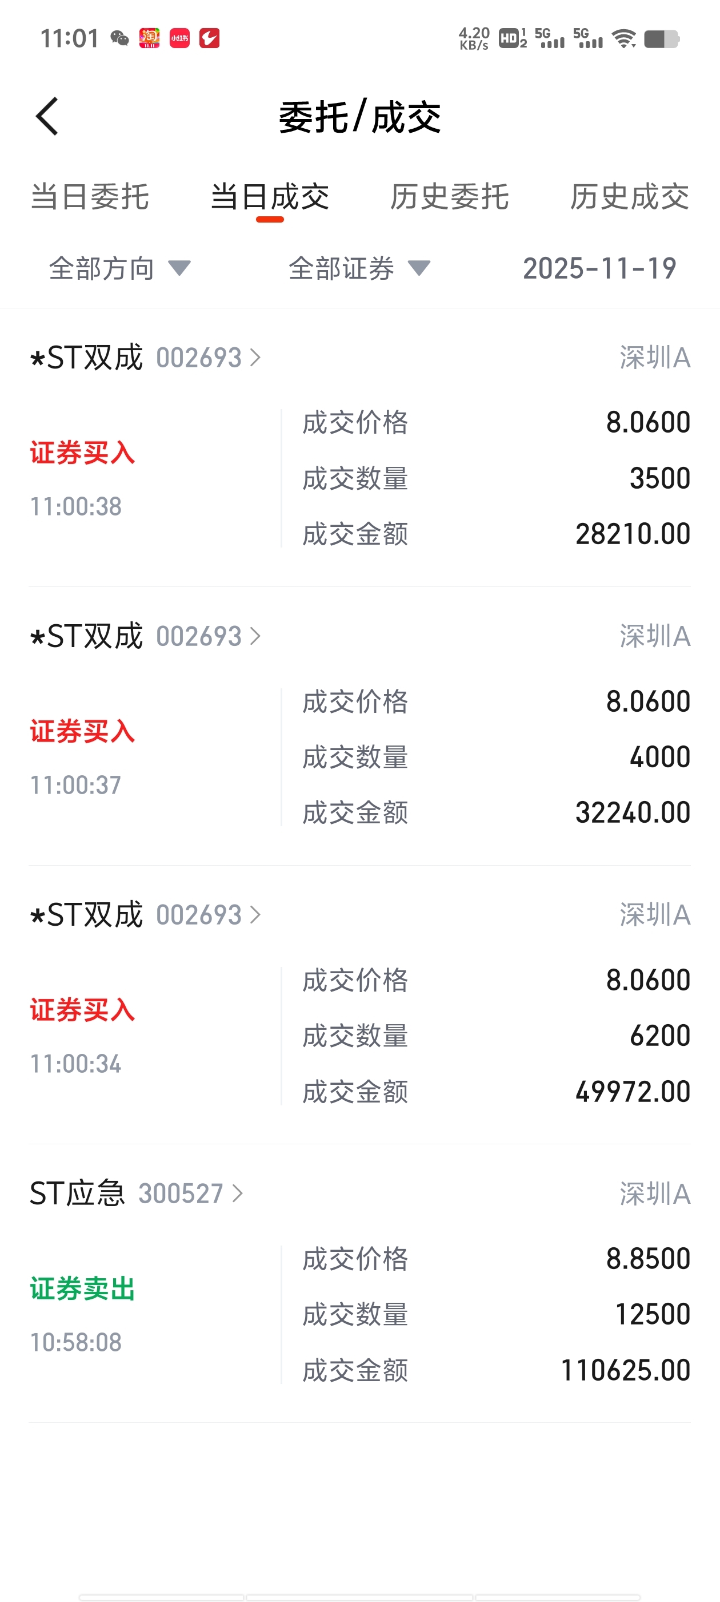Tap the Taobao notification icon in status bar
The height and width of the screenshot is (1602, 720).
click(x=149, y=38)
